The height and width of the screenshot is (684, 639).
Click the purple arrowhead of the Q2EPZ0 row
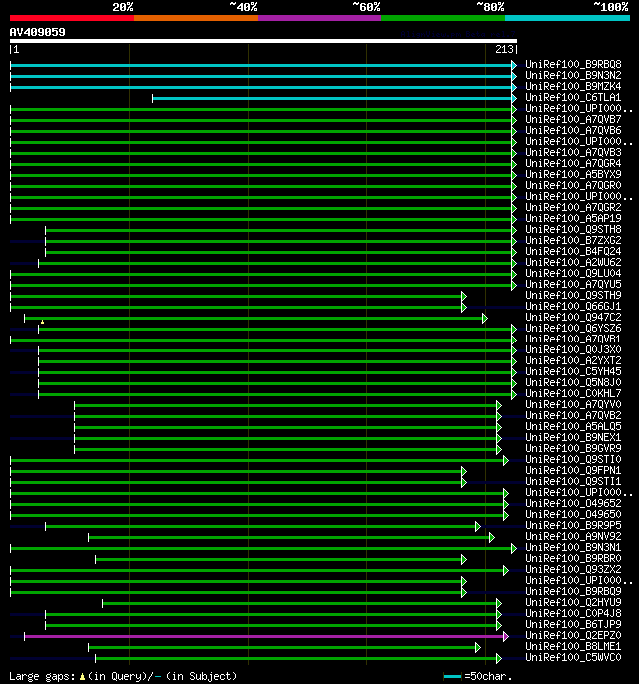tap(506, 636)
